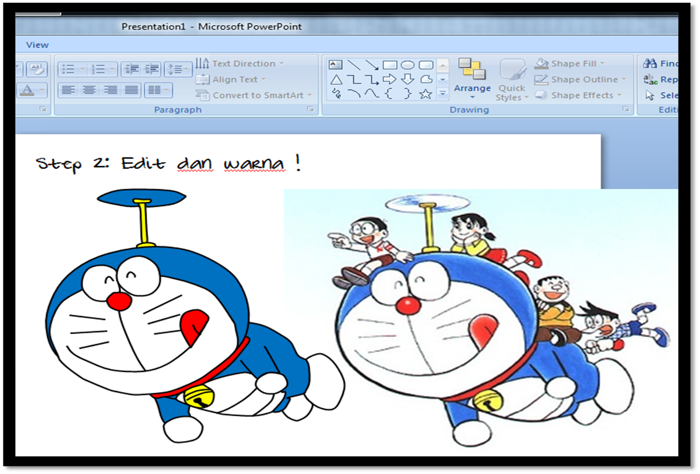Viewport: 700px width, 474px height.
Task: Click the Font Color letter A icon
Action: 27,90
